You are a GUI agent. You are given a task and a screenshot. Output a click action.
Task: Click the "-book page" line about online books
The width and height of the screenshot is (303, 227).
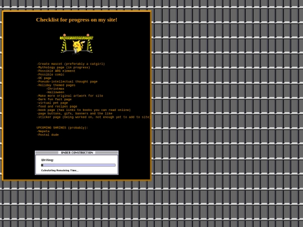(x=84, y=110)
